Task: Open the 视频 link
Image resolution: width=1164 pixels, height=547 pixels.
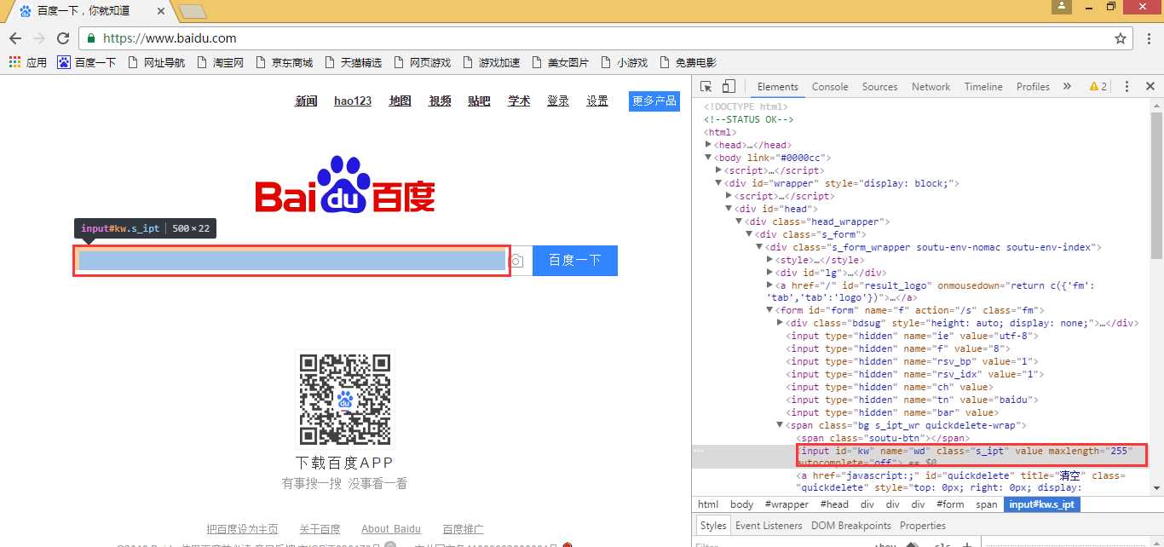Action: 440,101
